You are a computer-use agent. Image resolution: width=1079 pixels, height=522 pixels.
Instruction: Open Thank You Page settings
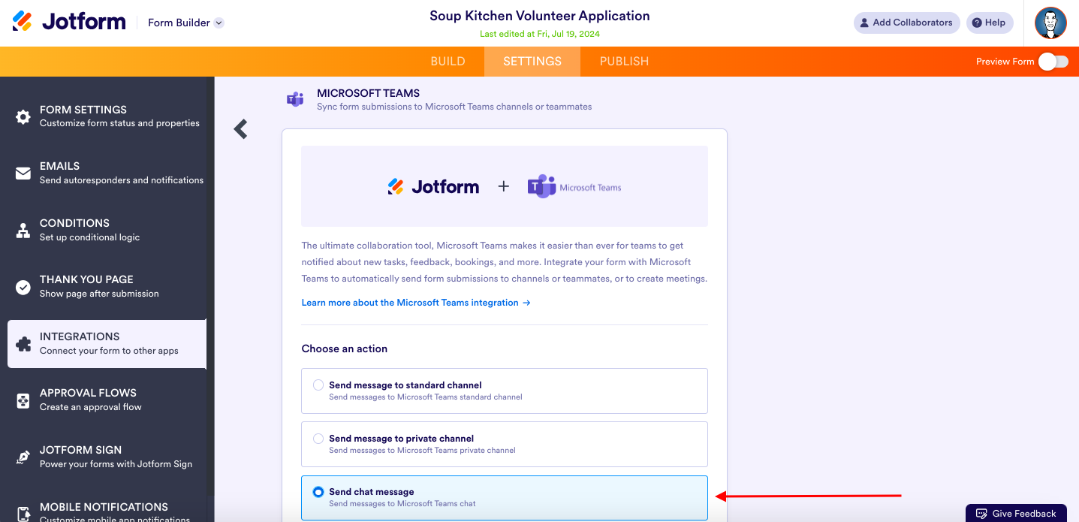tap(107, 286)
